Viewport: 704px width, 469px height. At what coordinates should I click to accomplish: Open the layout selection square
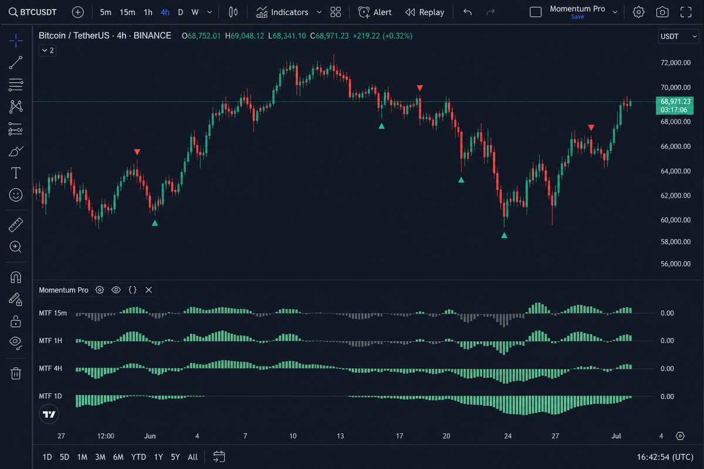(x=535, y=12)
